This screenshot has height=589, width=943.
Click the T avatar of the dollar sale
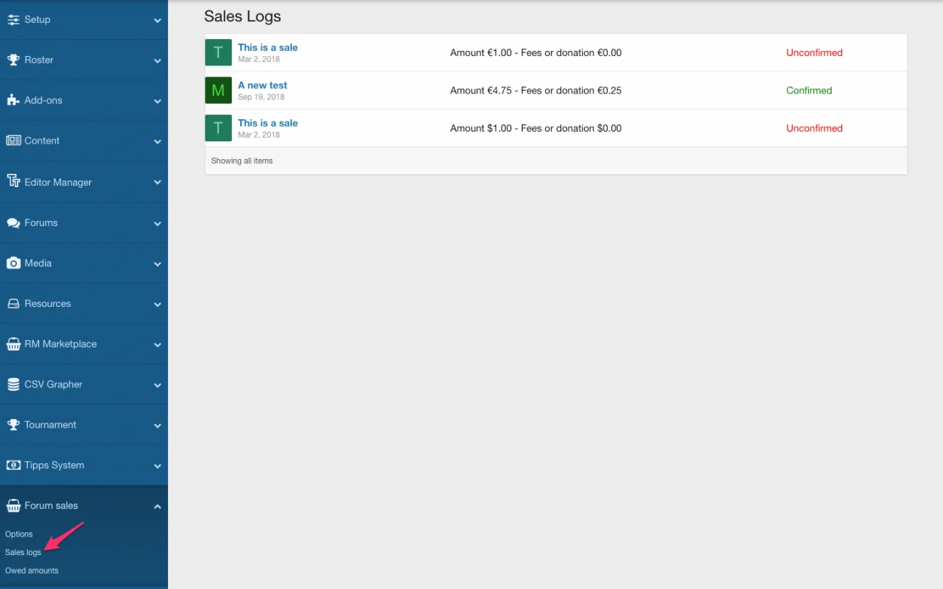[218, 128]
